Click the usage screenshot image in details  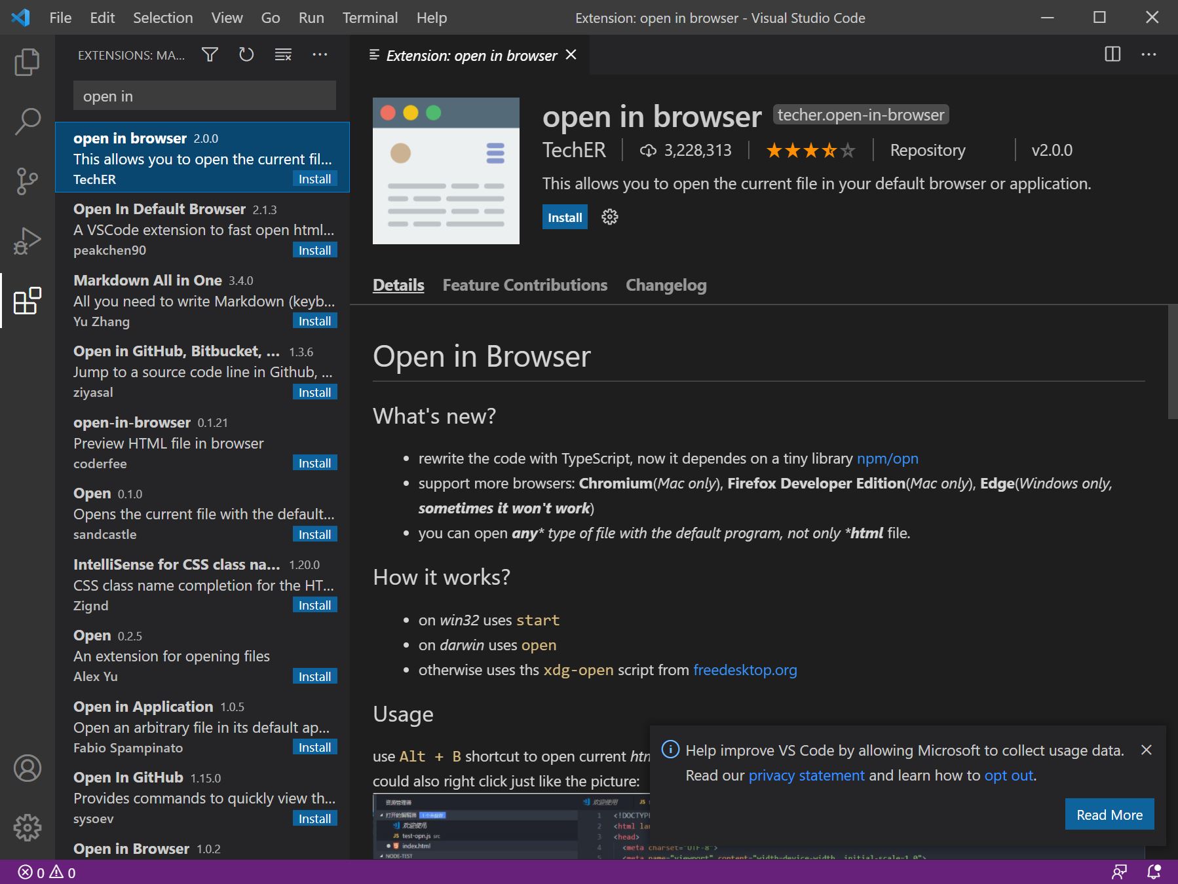coord(511,826)
